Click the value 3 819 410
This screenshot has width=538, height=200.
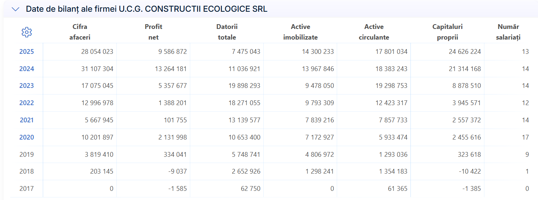tap(99, 155)
